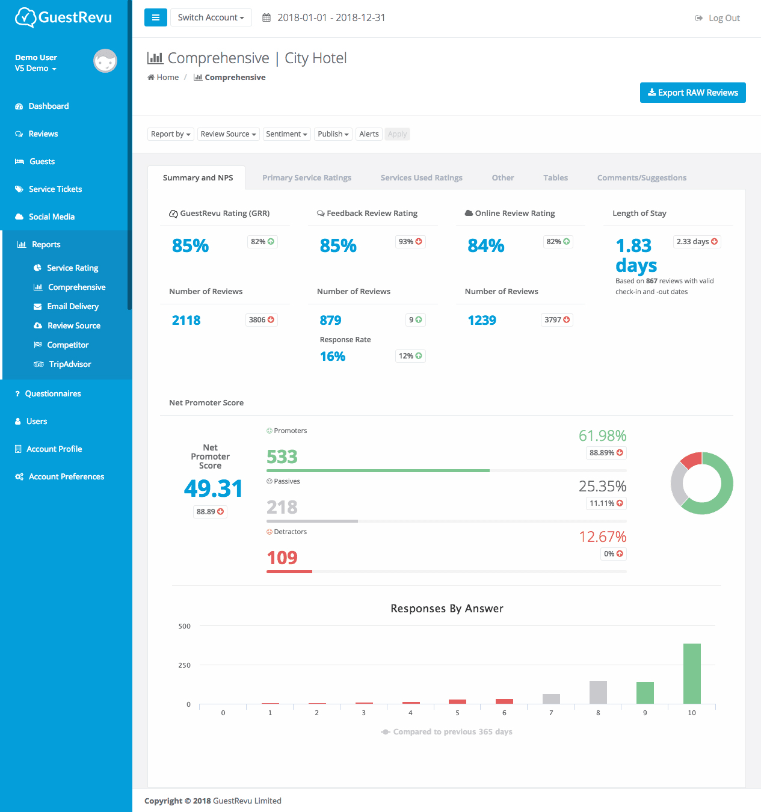Open the calendar date range icon
761x812 pixels.
pyautogui.click(x=267, y=18)
